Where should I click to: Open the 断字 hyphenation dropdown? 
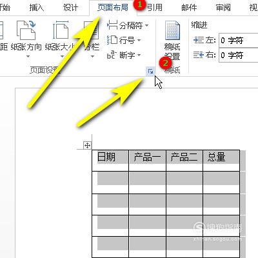tap(139, 55)
